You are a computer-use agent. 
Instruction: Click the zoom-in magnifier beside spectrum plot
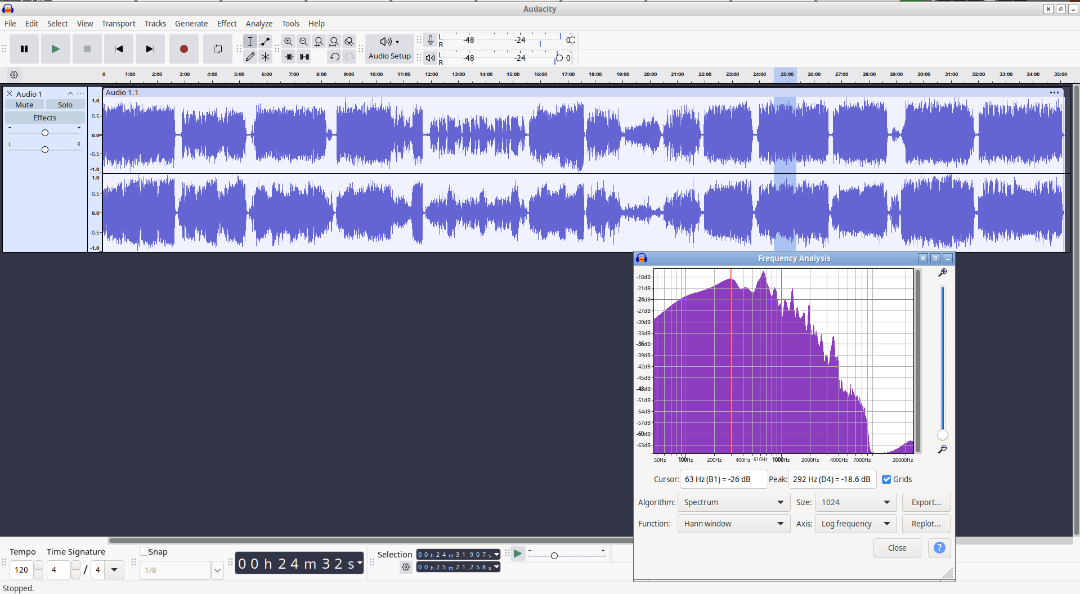[x=943, y=273]
